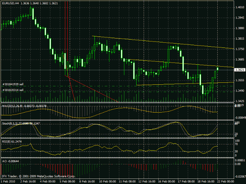Viewport: 246px width, 184px height.
Task: Click the 11 Feb 08:00 time label
Action: [127, 181]
